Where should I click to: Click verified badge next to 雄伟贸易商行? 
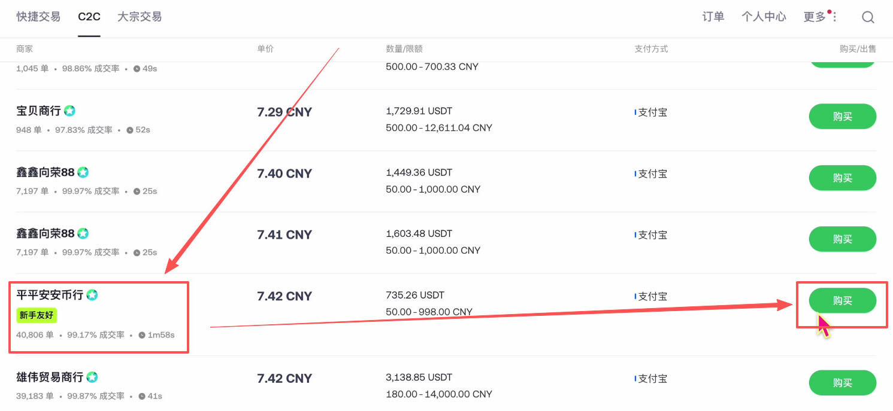pyautogui.click(x=92, y=377)
